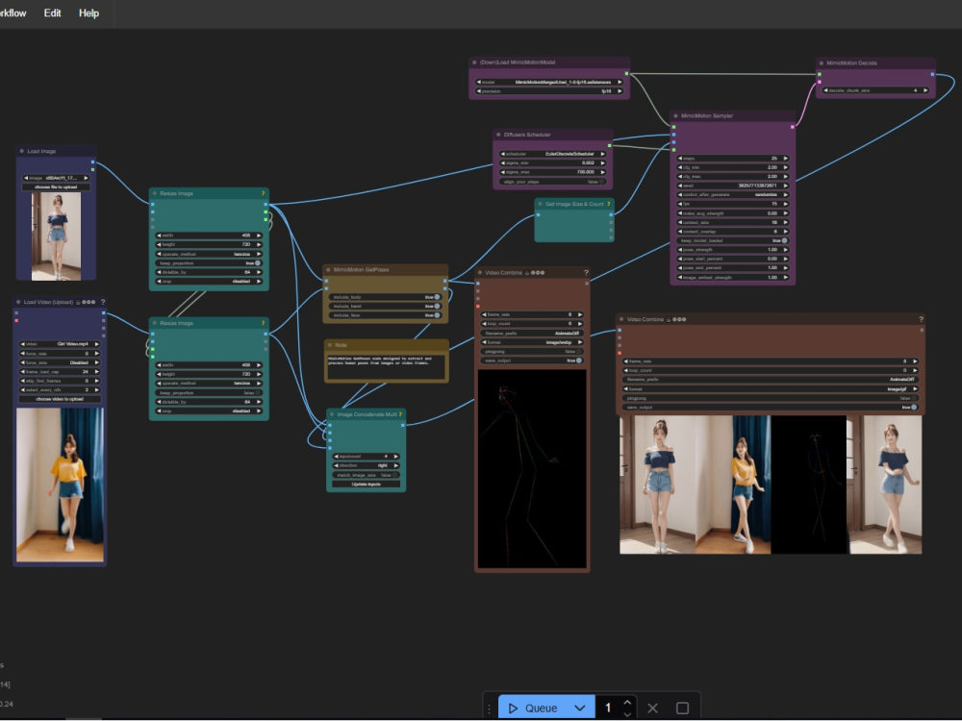Click the cancel X icon beside queue count
Image resolution: width=962 pixels, height=721 pixels.
(653, 709)
